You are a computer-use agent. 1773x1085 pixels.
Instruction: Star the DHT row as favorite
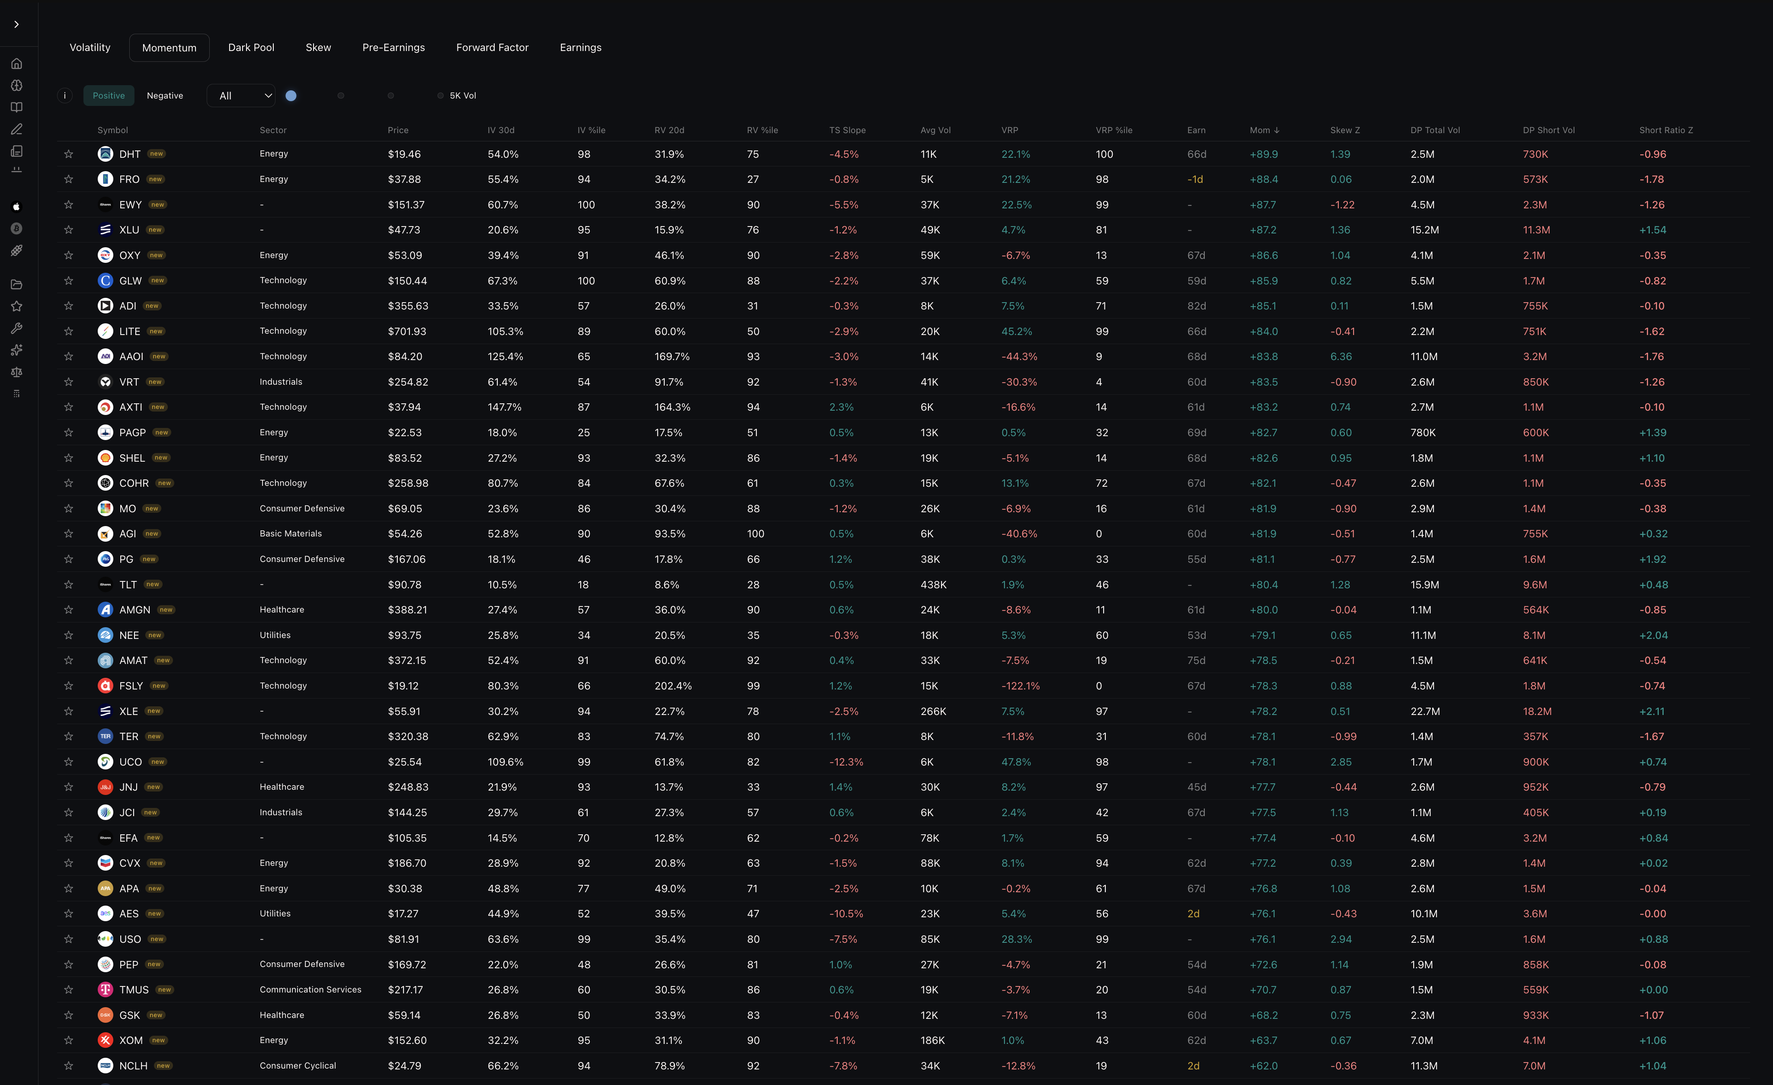tap(68, 154)
